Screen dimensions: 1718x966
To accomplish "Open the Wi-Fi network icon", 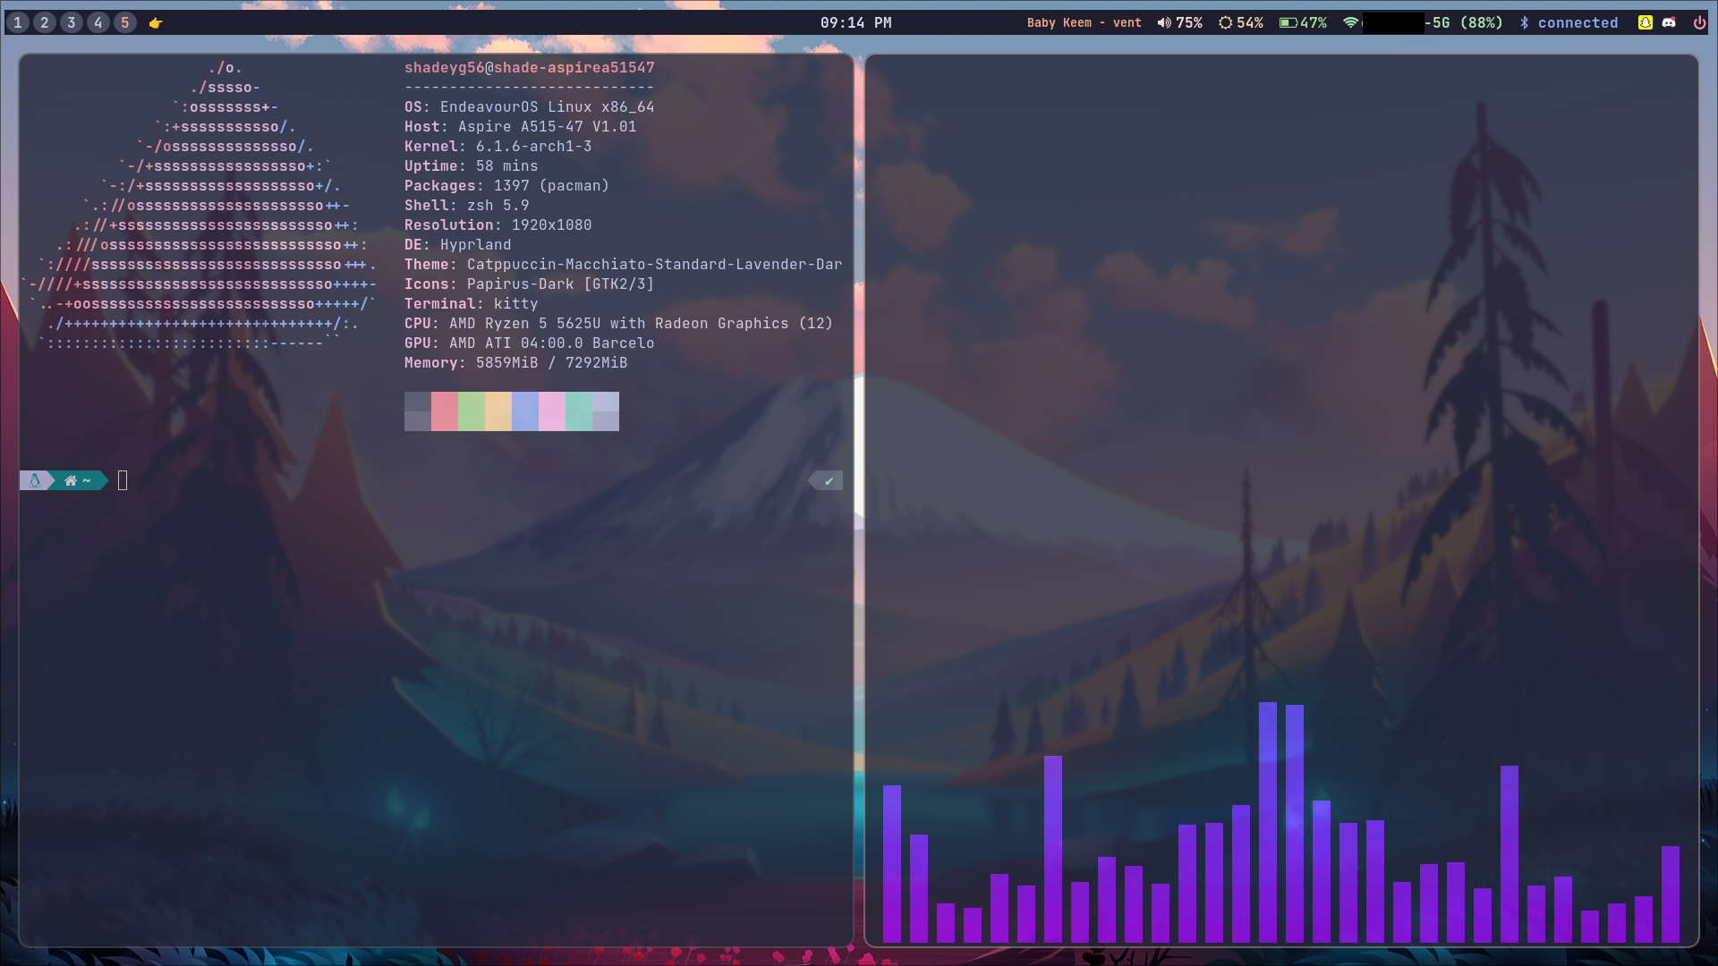I will (1351, 22).
